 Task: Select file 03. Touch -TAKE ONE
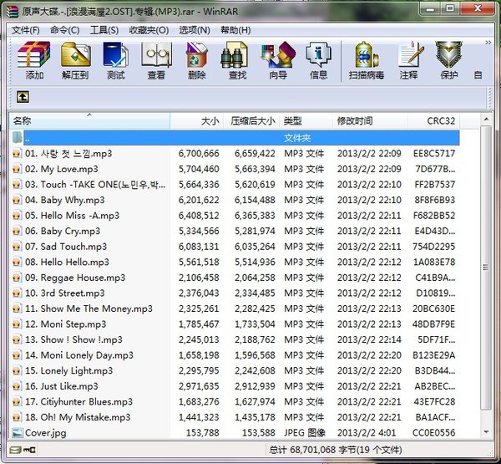[x=235, y=185]
